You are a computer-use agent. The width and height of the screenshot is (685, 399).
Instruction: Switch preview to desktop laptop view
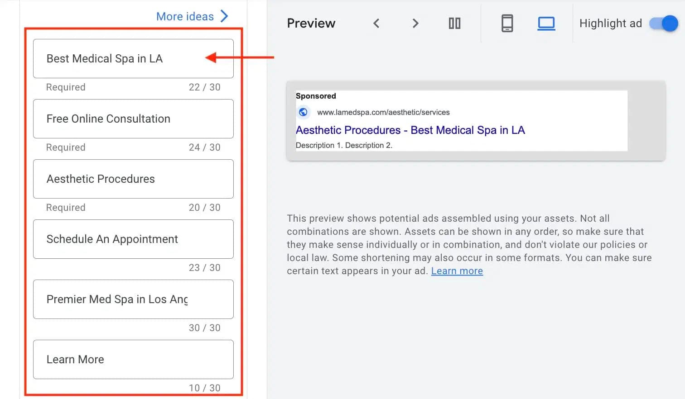pyautogui.click(x=546, y=24)
